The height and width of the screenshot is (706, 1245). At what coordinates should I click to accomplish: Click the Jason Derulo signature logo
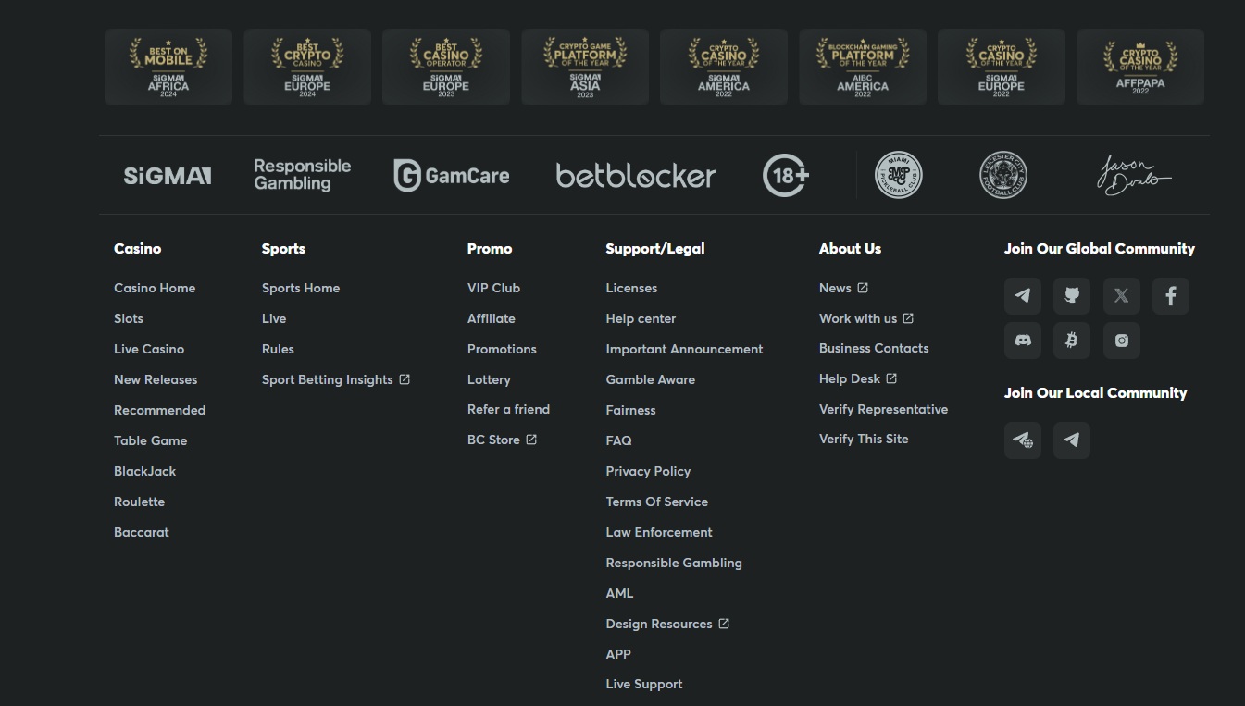[1134, 175]
